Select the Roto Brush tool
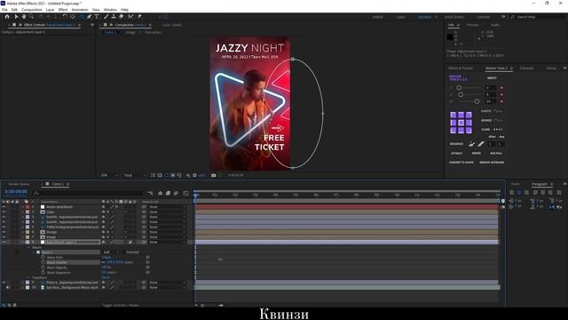The image size is (568, 320). coord(130,17)
